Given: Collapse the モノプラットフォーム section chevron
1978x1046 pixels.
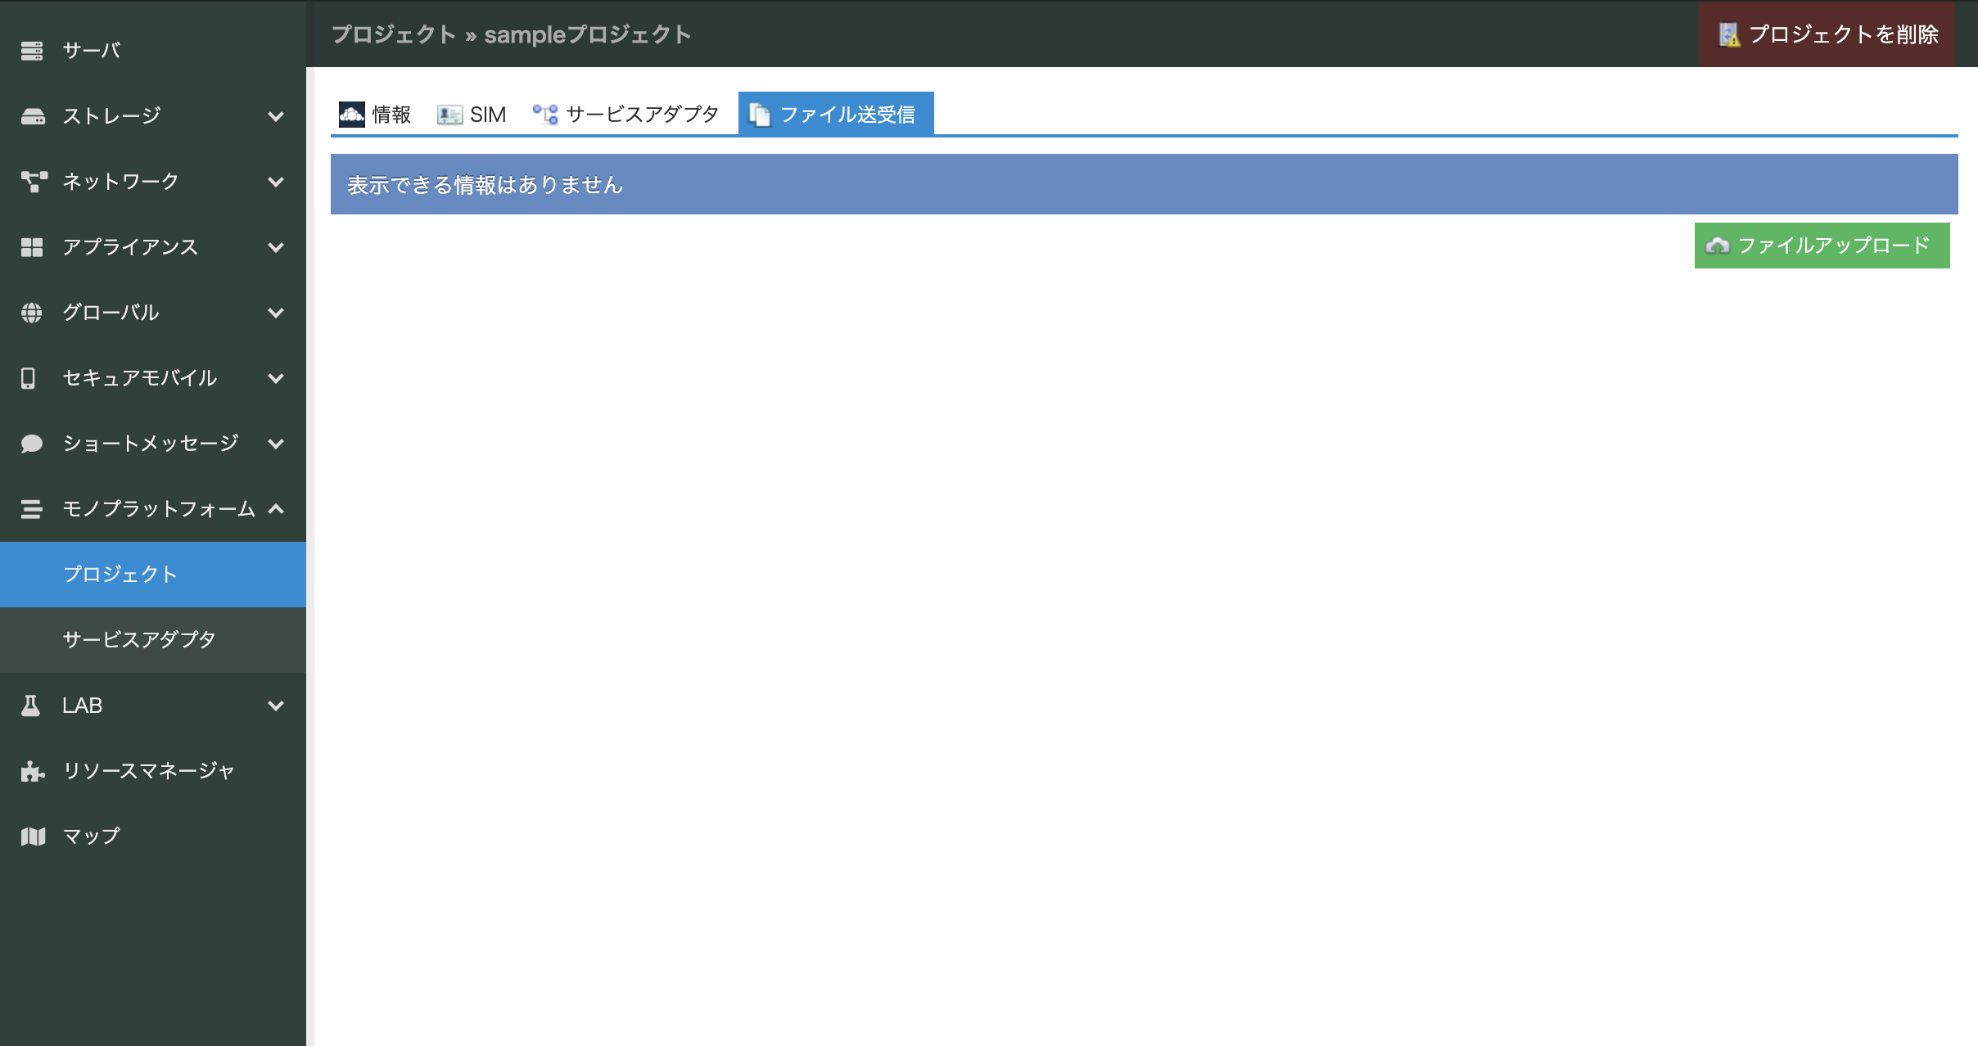Looking at the screenshot, I should pos(276,509).
